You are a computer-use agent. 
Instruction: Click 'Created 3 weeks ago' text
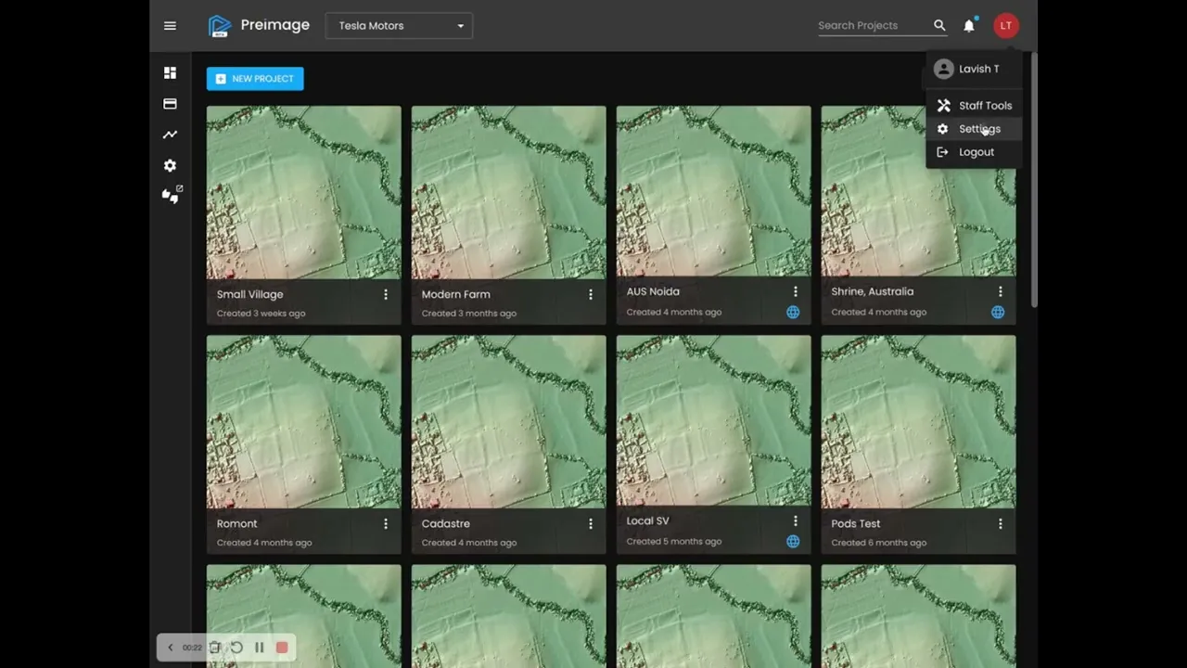click(262, 314)
